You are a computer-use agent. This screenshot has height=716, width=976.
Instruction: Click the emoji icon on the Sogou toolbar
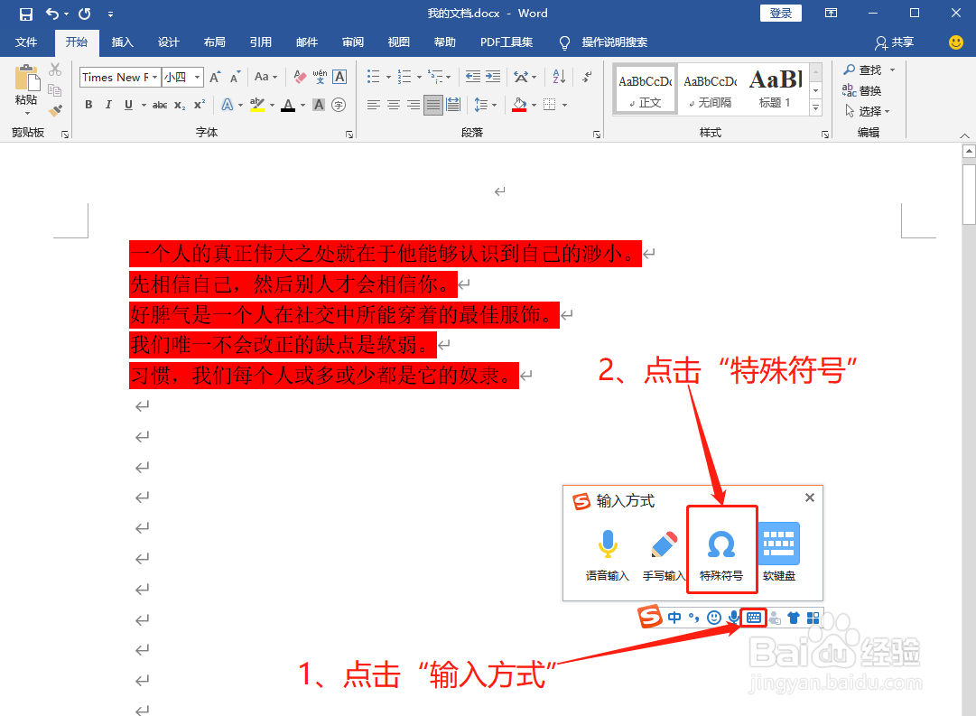(x=713, y=618)
